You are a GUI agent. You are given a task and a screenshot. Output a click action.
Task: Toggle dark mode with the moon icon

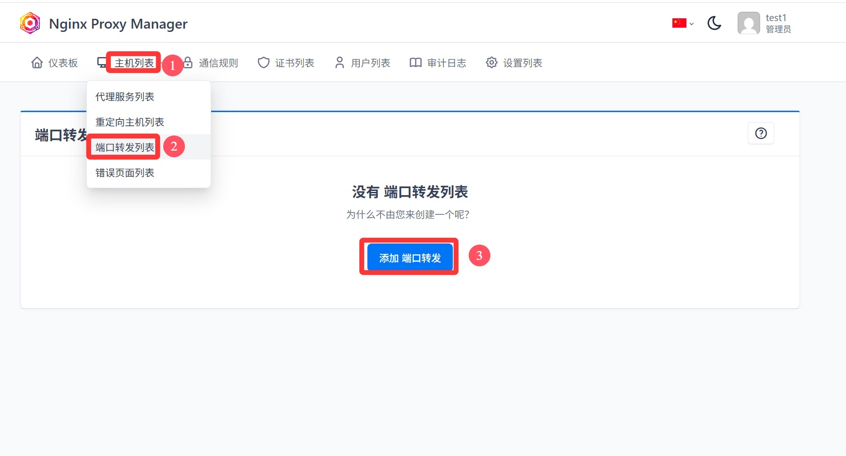click(714, 23)
